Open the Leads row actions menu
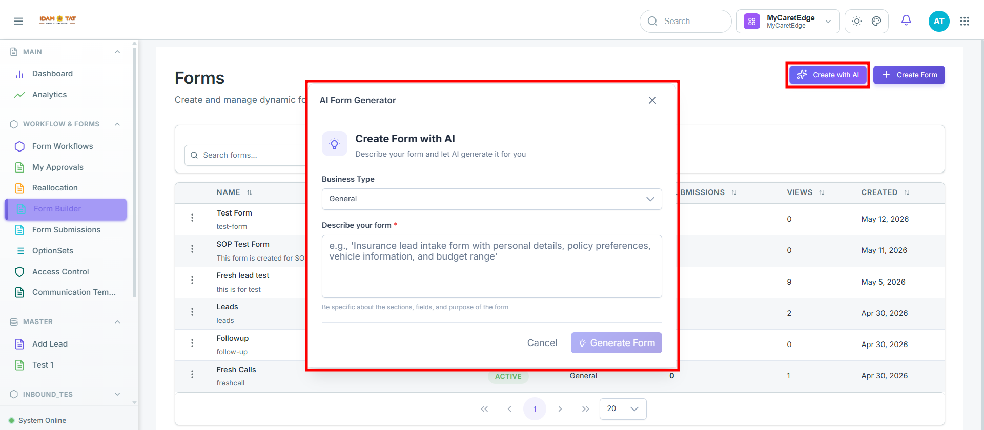Image resolution: width=984 pixels, height=430 pixels. point(192,312)
